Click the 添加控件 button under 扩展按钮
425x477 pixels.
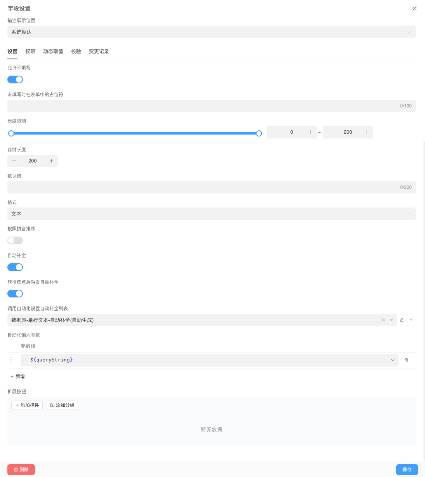(27, 405)
